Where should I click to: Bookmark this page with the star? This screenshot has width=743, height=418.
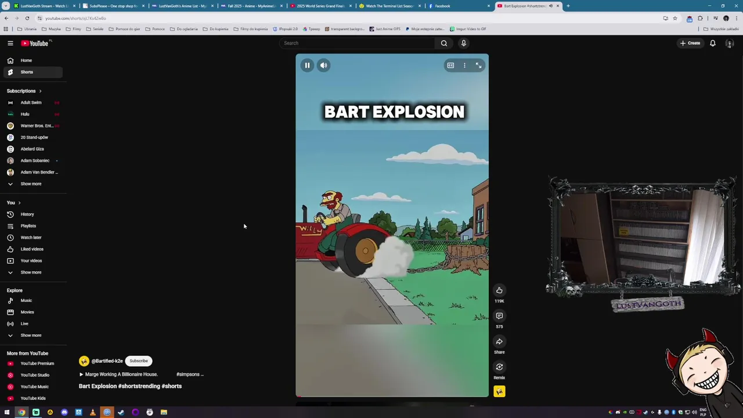click(675, 18)
